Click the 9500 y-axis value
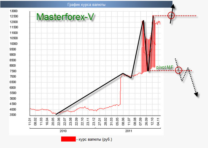208x148 pixels. click(x=13, y=49)
